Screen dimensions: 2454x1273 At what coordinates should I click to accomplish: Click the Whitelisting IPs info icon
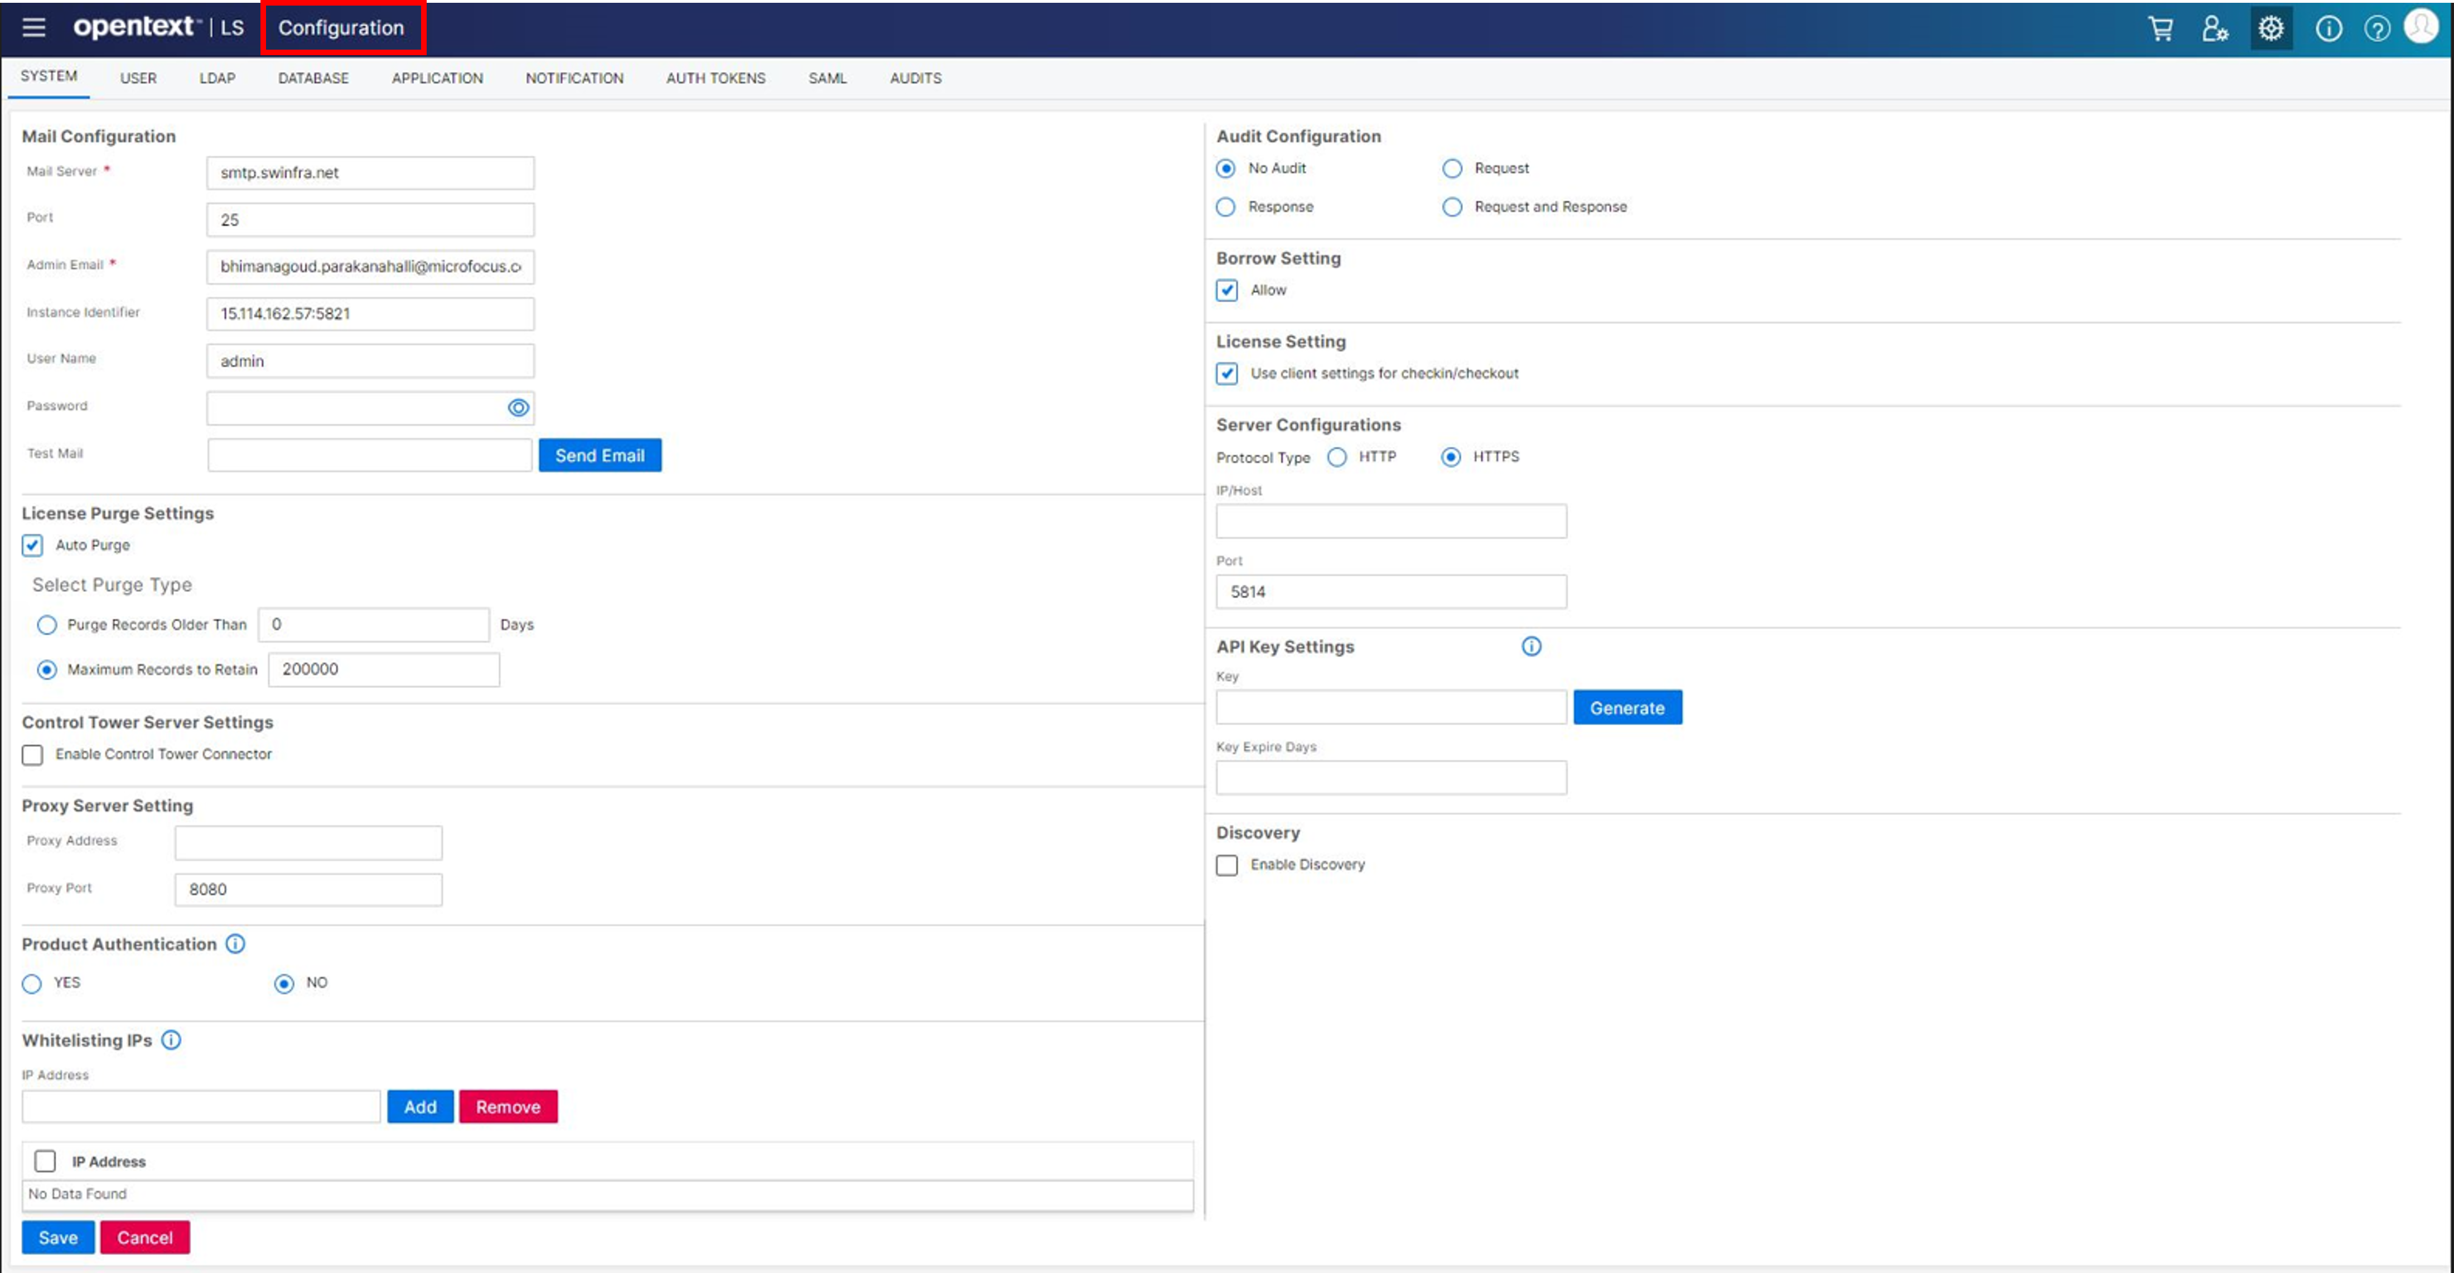(171, 1040)
